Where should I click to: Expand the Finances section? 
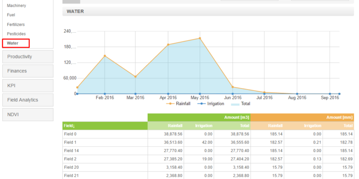click(x=28, y=71)
